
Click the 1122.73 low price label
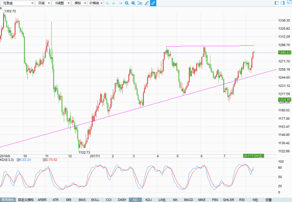point(84,153)
